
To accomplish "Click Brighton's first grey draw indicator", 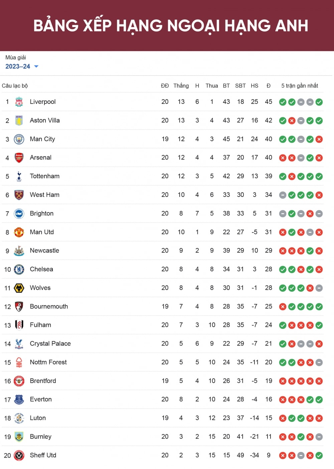I will click(283, 214).
